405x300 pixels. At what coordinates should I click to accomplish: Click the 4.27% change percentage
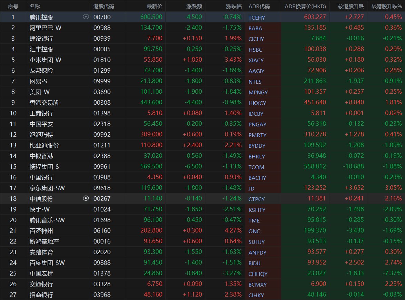pyautogui.click(x=233, y=230)
